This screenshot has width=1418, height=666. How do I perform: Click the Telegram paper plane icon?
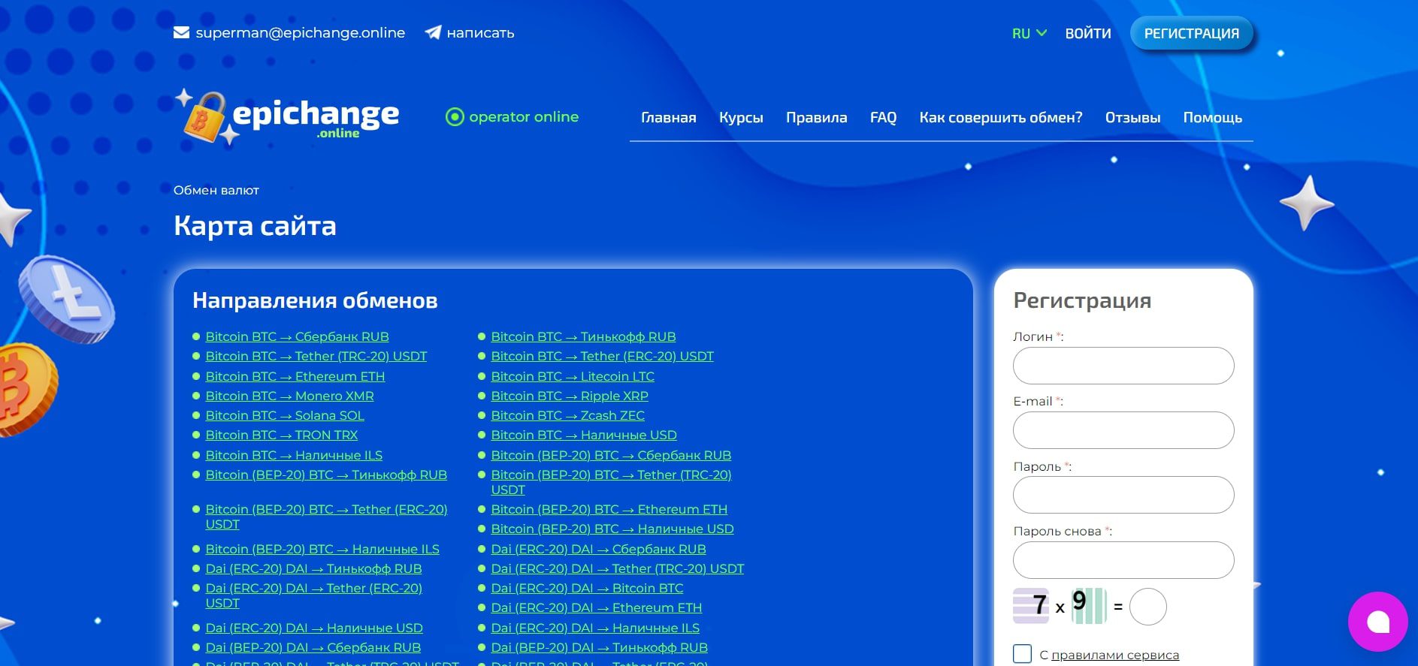[x=433, y=32]
